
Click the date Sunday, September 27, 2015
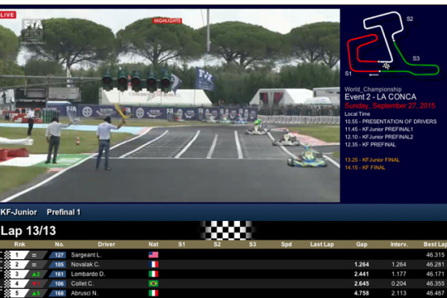[x=390, y=106]
